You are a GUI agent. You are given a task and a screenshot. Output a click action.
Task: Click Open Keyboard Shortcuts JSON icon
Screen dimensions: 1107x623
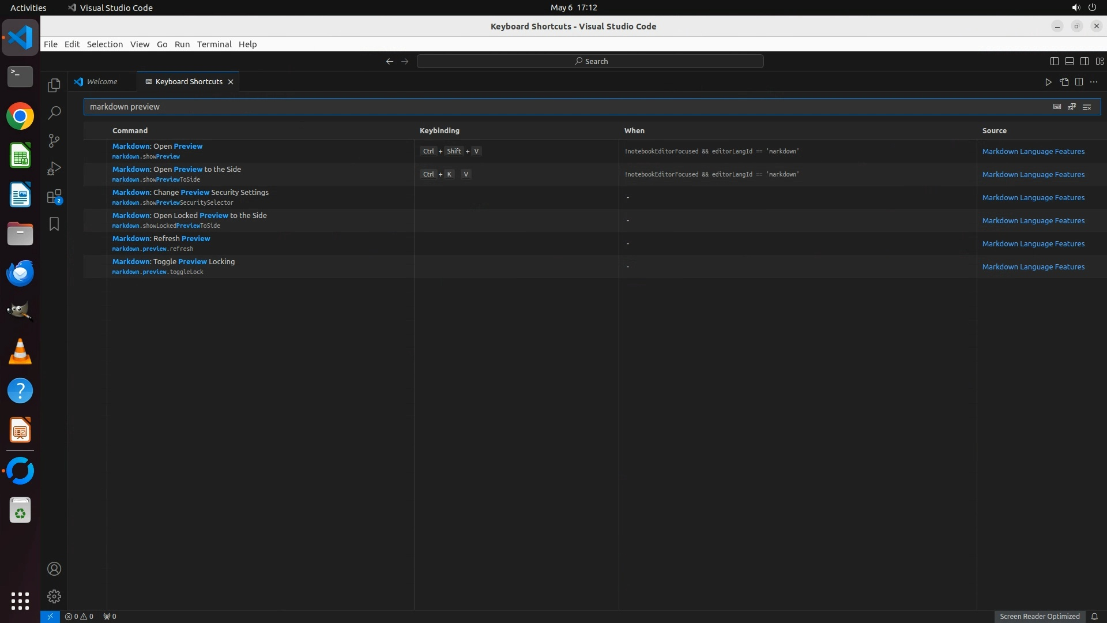(1064, 82)
